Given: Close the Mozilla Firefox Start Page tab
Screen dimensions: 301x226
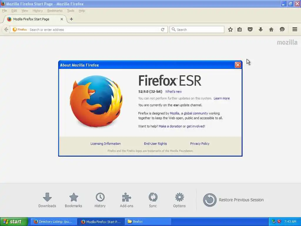Looking at the screenshot, I should [62, 19].
